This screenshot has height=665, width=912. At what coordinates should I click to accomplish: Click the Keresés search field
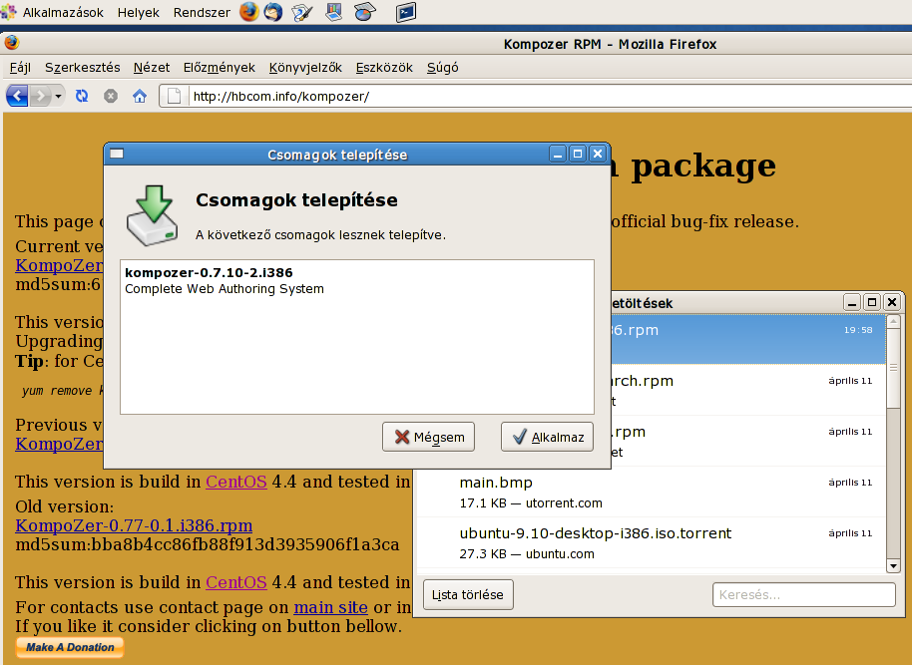coord(803,595)
